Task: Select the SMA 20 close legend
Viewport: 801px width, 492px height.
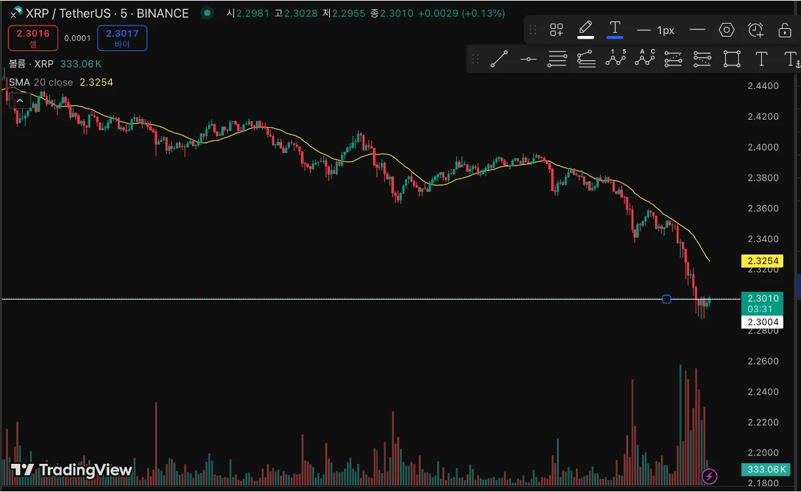Action: pos(41,82)
